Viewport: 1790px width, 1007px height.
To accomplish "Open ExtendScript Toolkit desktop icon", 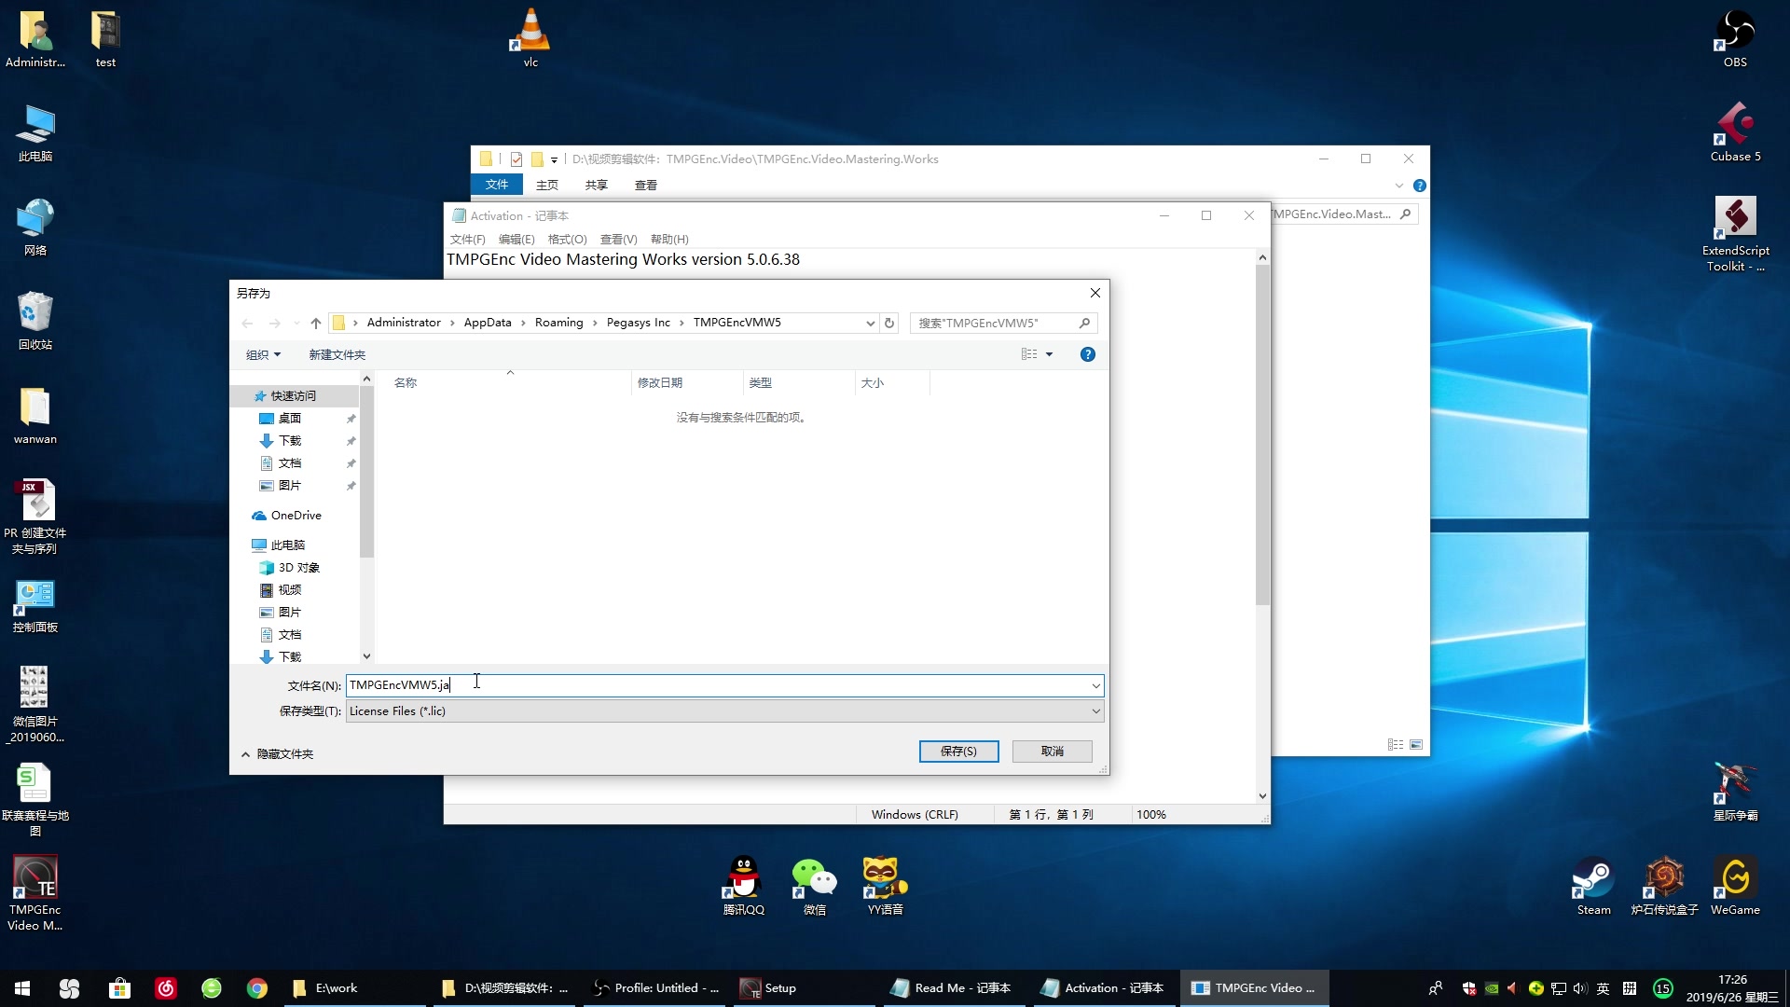I will (1735, 233).
